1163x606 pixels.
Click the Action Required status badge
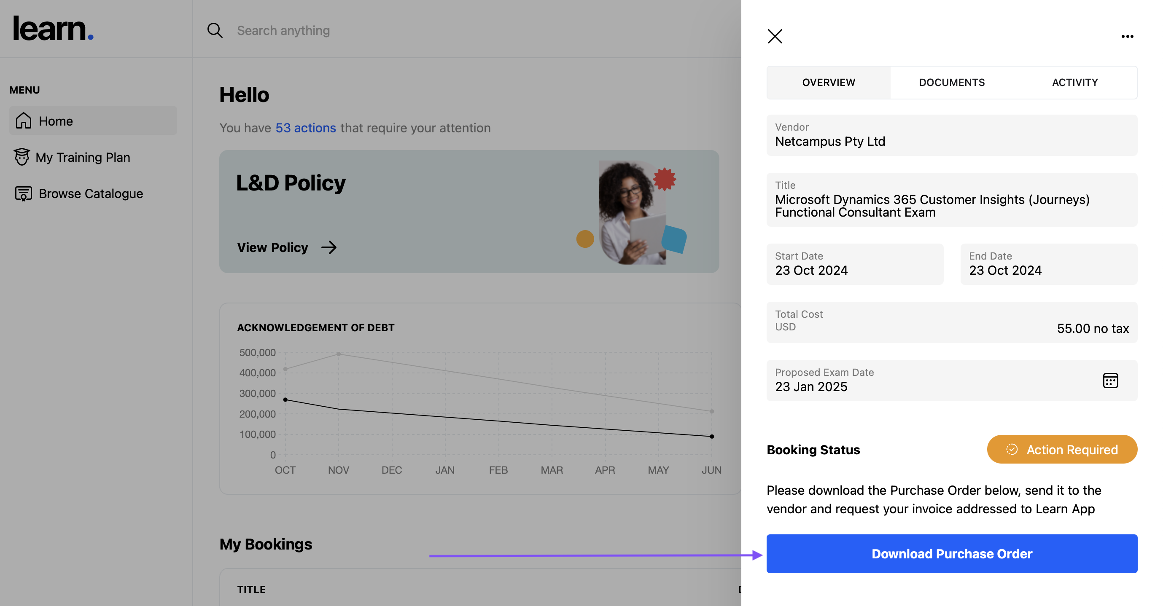(1062, 449)
